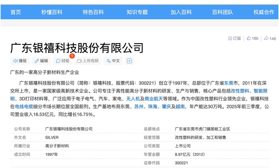This screenshot has height=168, width=279.
Task: Open 权威合作 navigation tab
Action: pyautogui.click(x=264, y=12)
